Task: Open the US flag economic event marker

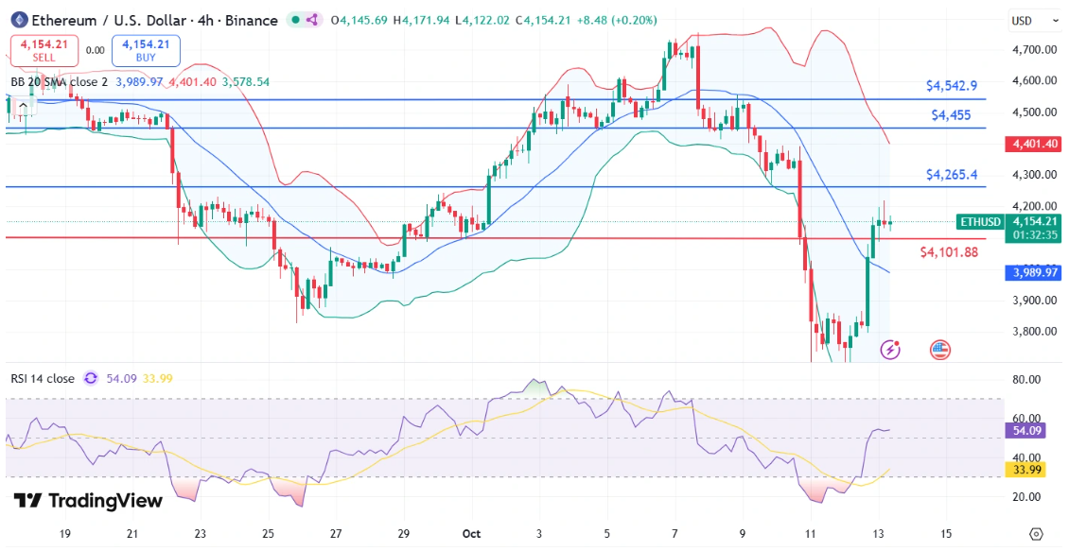Action: pyautogui.click(x=939, y=350)
